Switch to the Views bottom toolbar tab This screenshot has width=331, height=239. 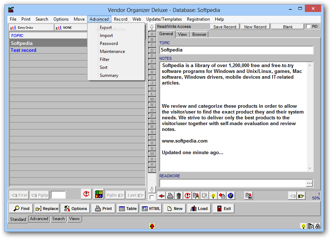[x=74, y=219]
